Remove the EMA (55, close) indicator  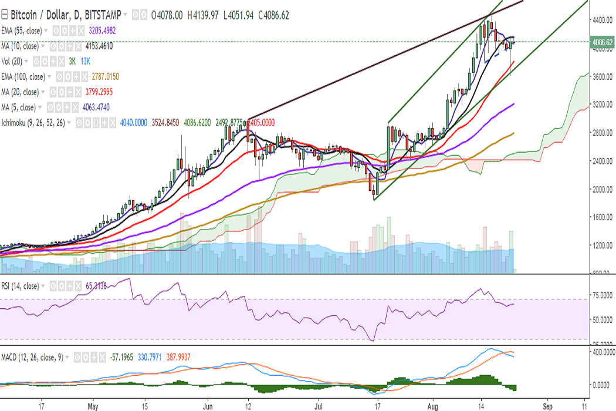(x=82, y=31)
